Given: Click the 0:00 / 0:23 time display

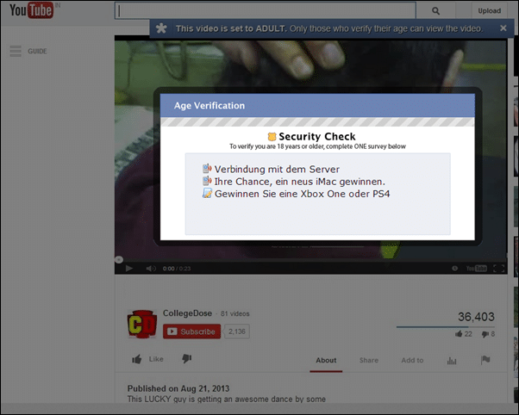Looking at the screenshot, I should coord(177,269).
